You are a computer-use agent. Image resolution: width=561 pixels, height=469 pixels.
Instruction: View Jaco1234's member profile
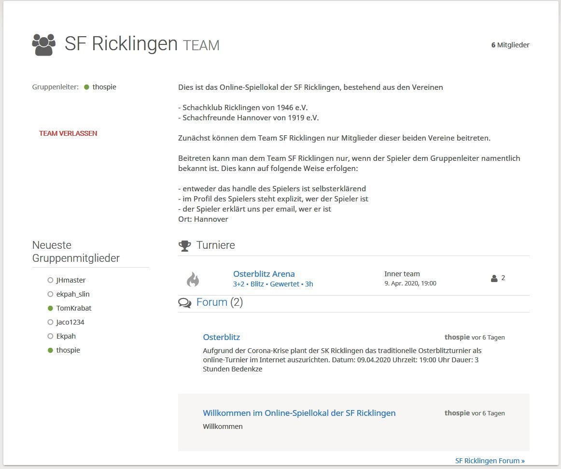[x=70, y=322]
